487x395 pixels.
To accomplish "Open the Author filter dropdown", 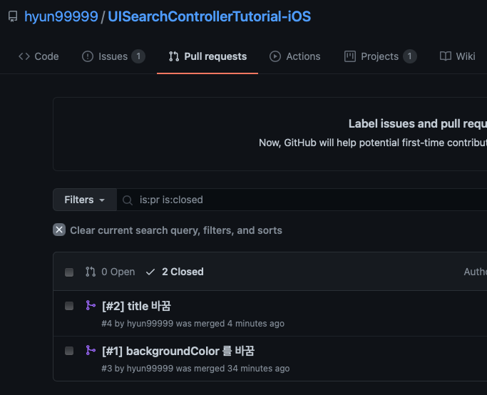I will pos(475,272).
